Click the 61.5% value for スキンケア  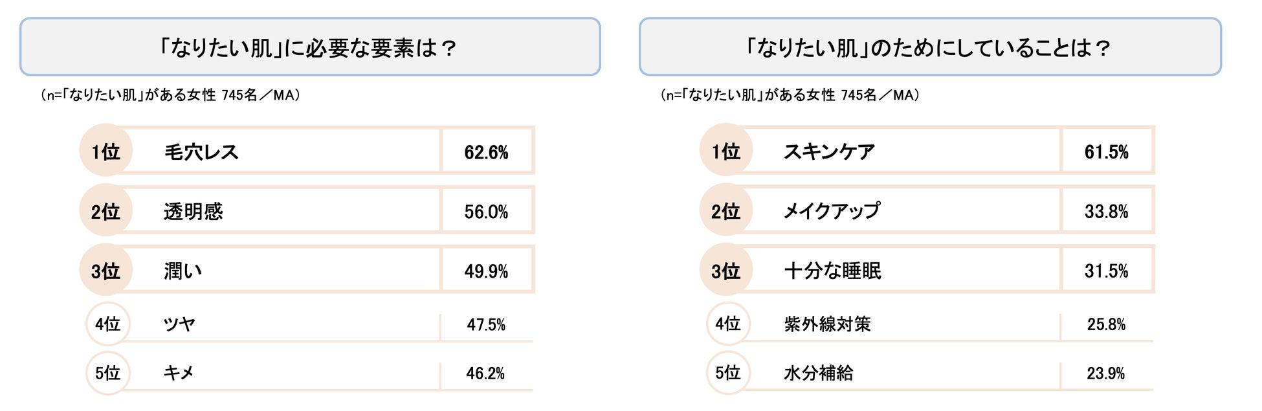coord(1106,152)
